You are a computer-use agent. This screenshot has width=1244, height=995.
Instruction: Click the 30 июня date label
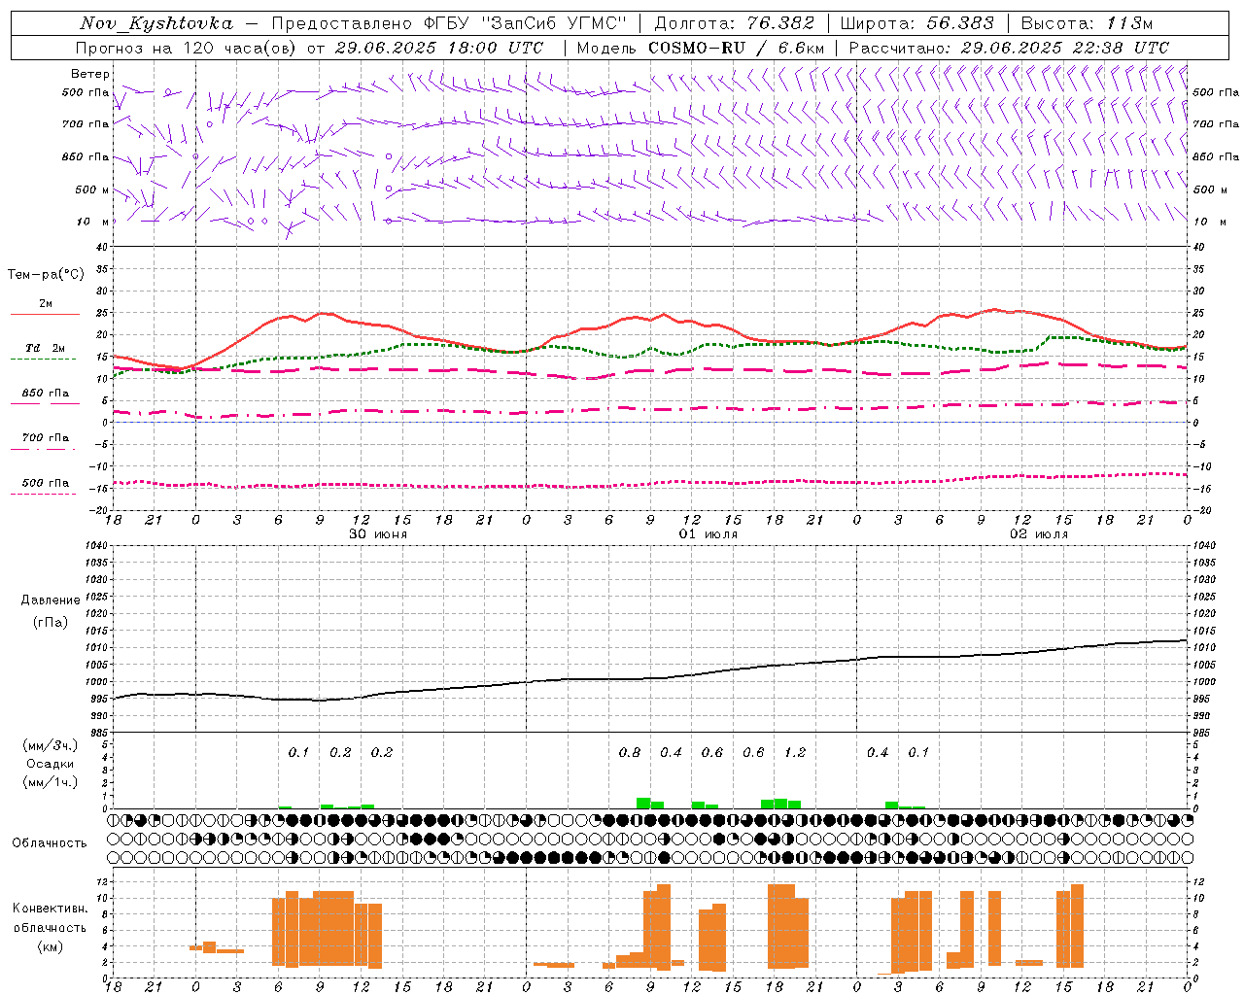378,534
